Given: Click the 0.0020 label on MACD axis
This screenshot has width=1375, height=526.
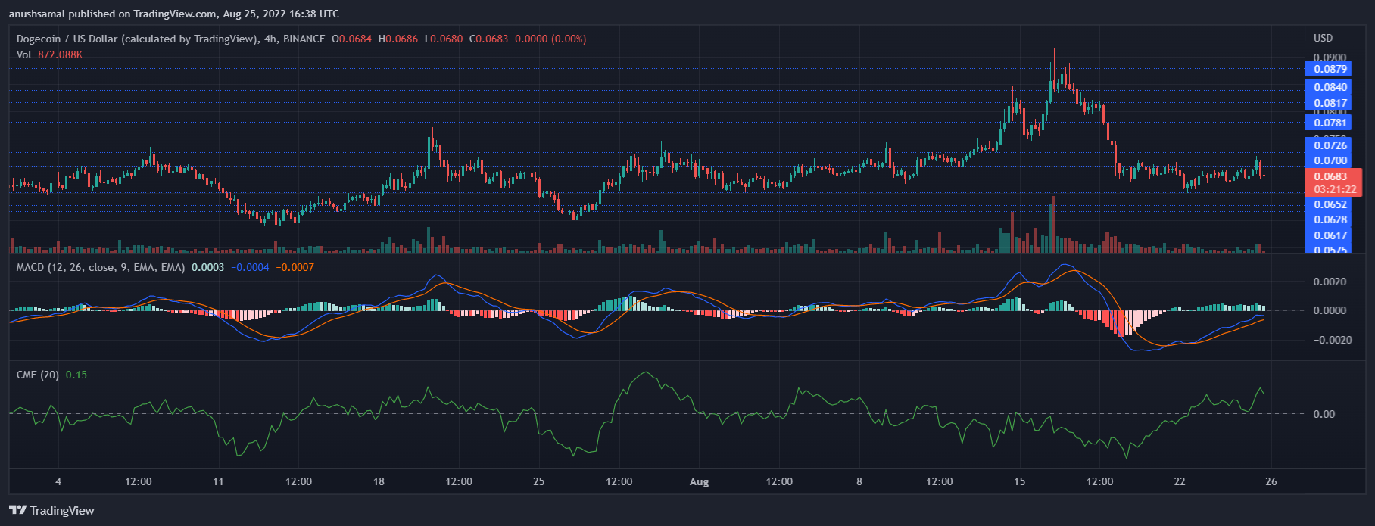Looking at the screenshot, I should coord(1330,282).
